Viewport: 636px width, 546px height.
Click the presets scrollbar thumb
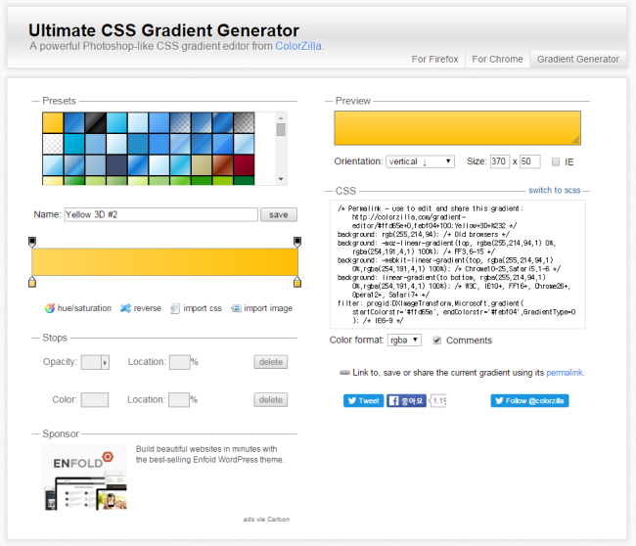point(281,130)
